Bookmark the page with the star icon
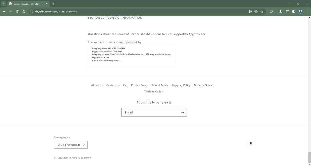 261,11
